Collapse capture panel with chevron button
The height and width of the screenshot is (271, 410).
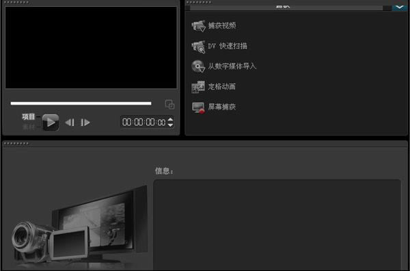click(x=400, y=7)
